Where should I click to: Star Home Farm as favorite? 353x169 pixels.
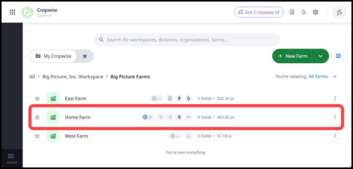tap(37, 117)
